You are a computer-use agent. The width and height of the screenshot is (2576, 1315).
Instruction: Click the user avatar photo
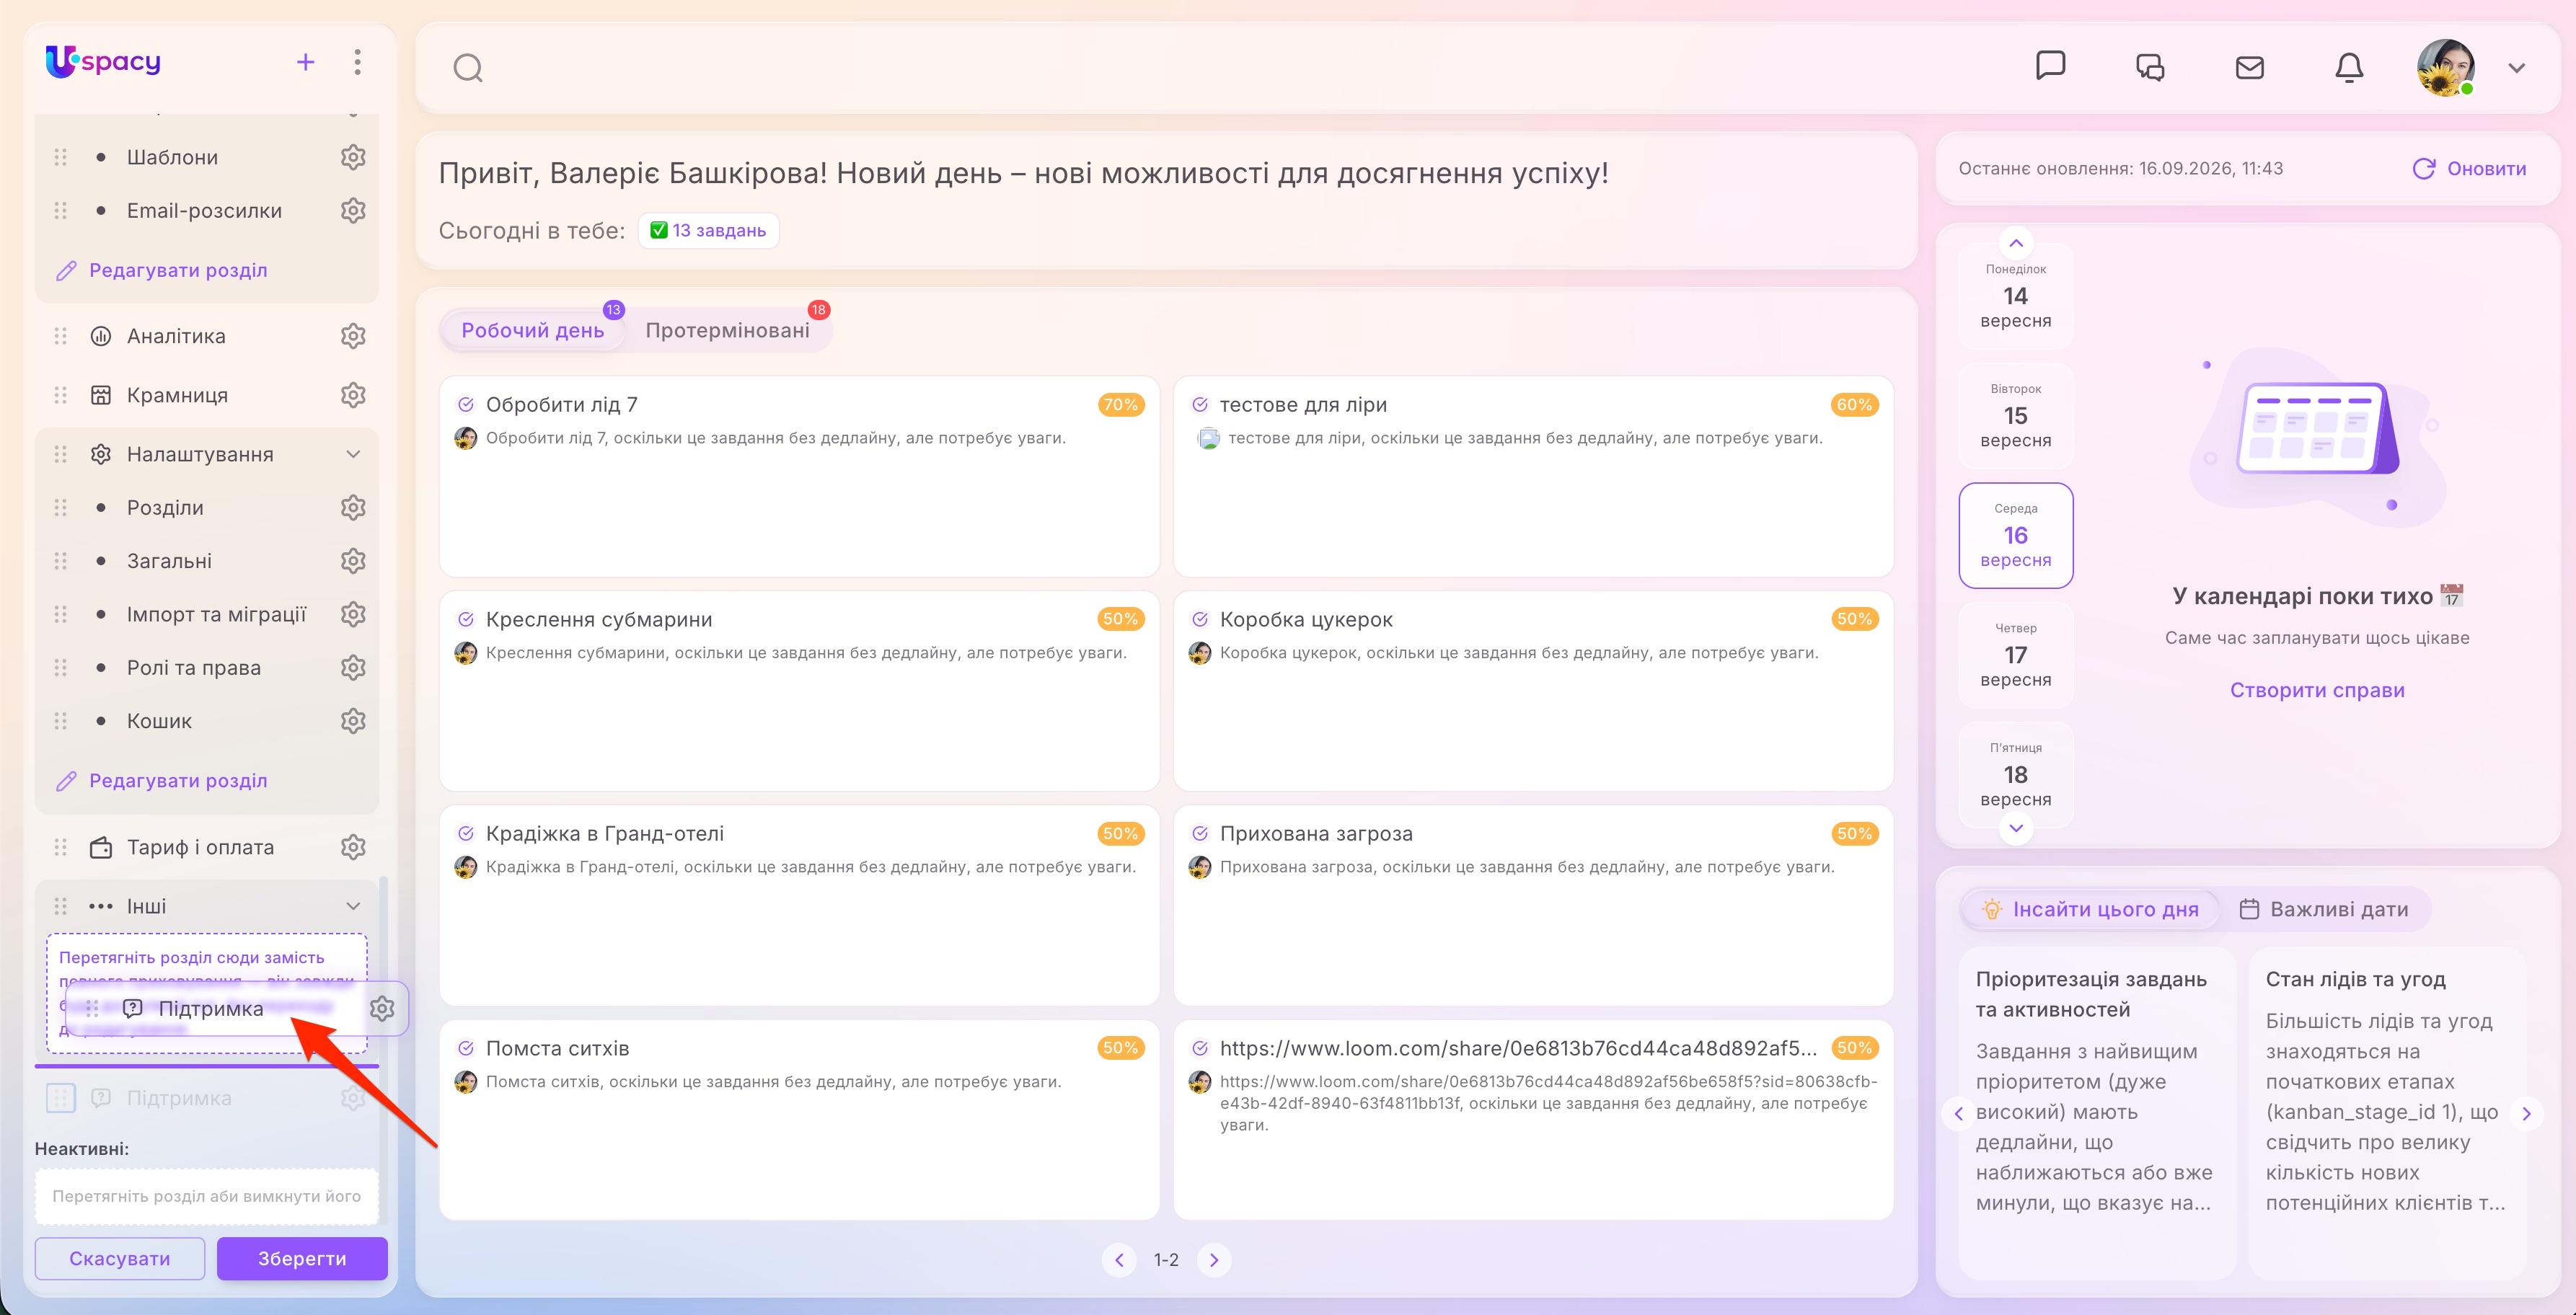[x=2446, y=67]
